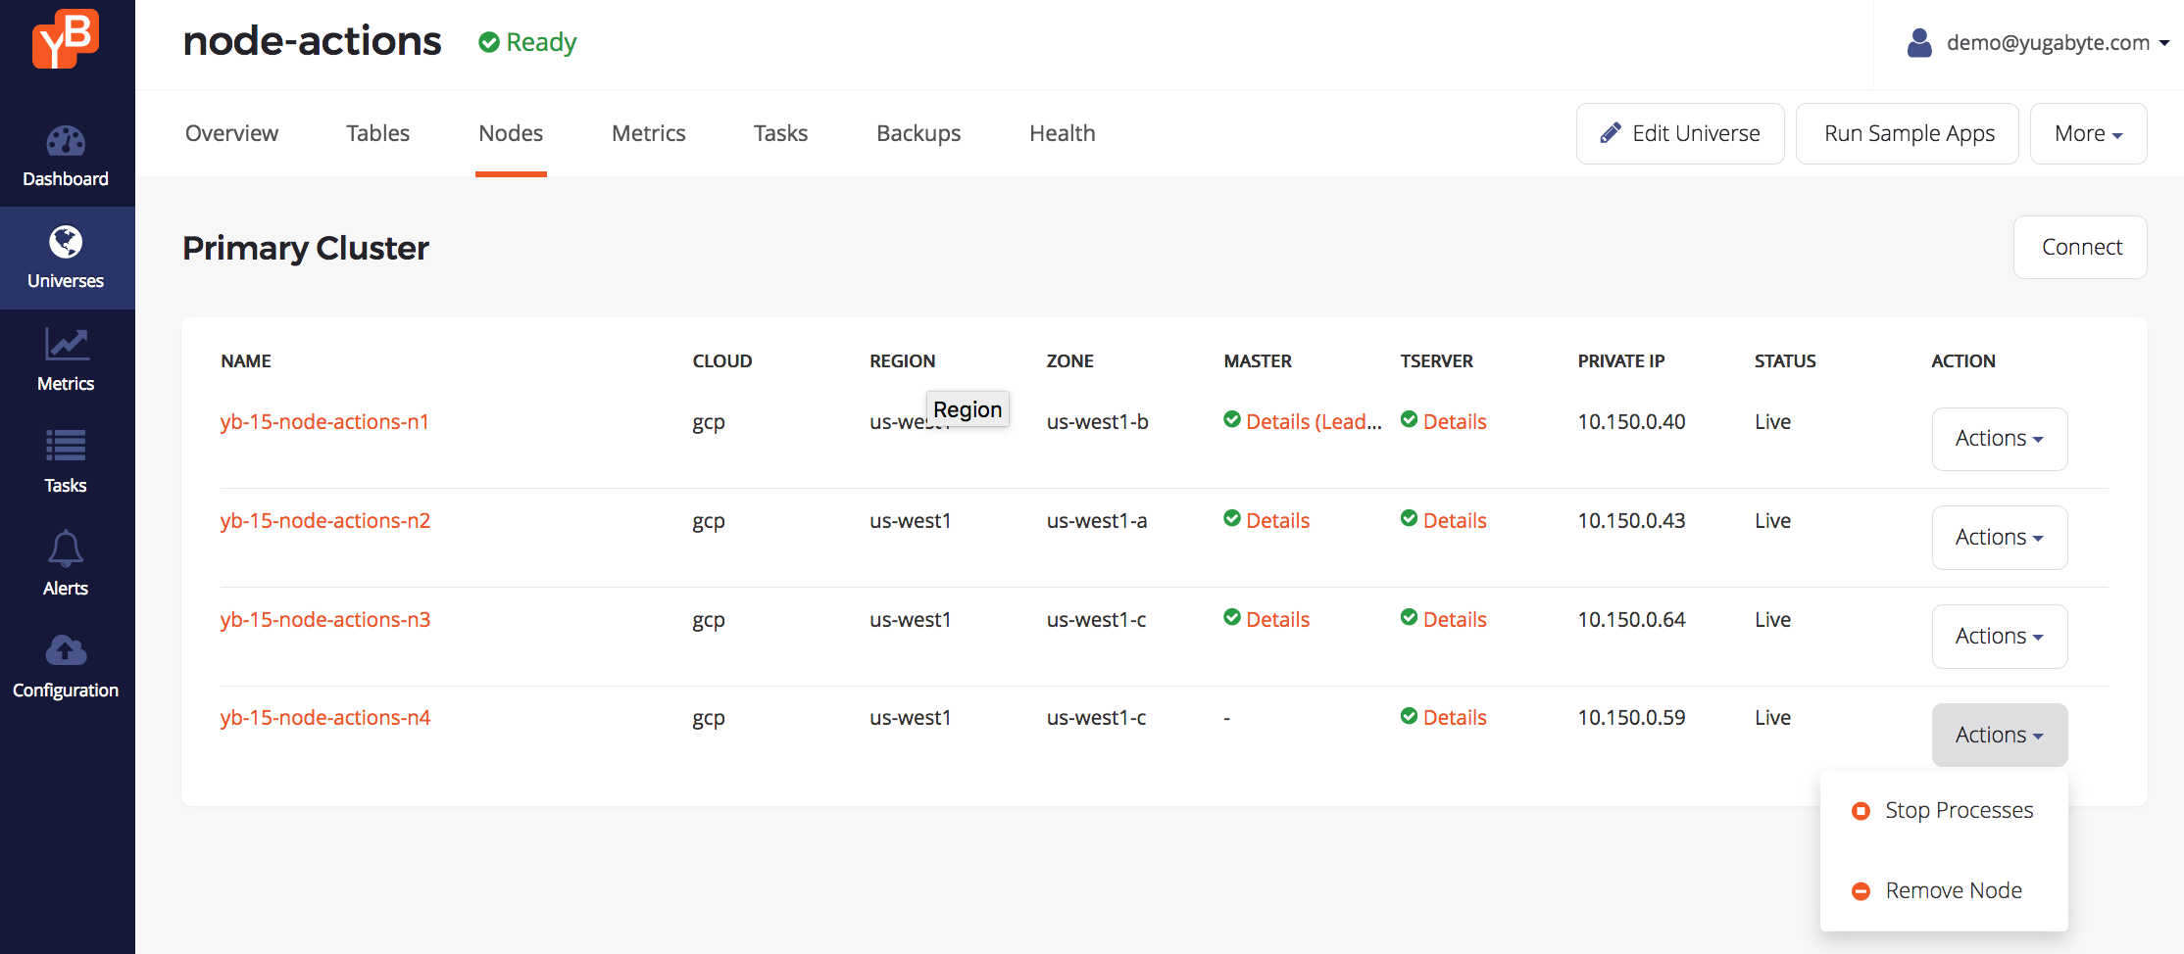Open the Backups tab

click(x=918, y=133)
